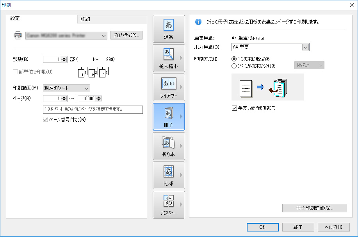Choose the レイアウト print mode icon
Viewport: 358px width, 244px height.
click(169, 87)
